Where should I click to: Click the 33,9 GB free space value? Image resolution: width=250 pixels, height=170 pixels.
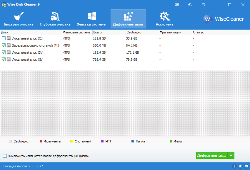click(132, 38)
